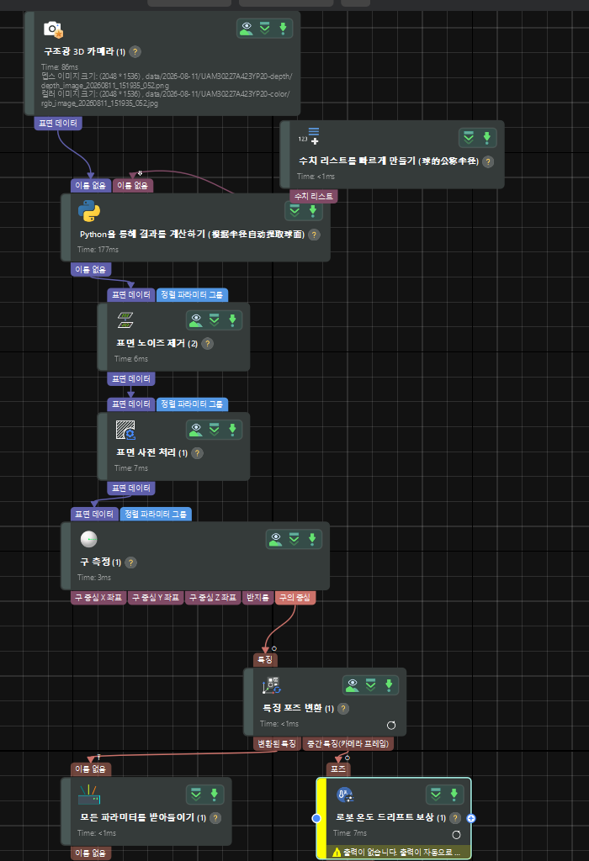Select the 반지름 output port
Screen dimensions: 589x861
257,598
